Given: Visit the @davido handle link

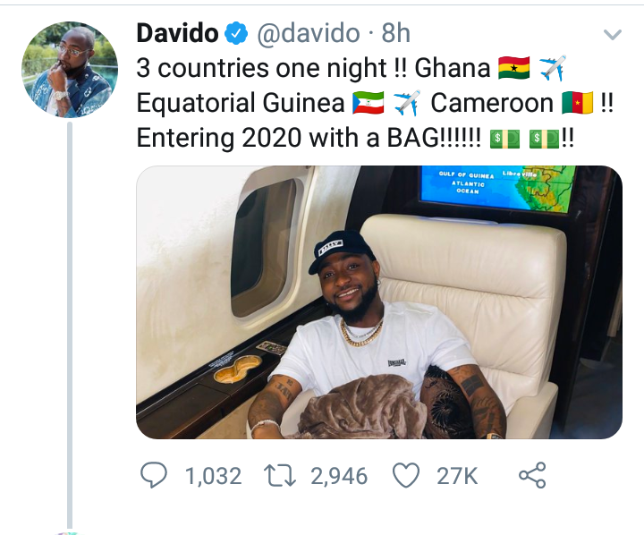Looking at the screenshot, I should (x=309, y=33).
